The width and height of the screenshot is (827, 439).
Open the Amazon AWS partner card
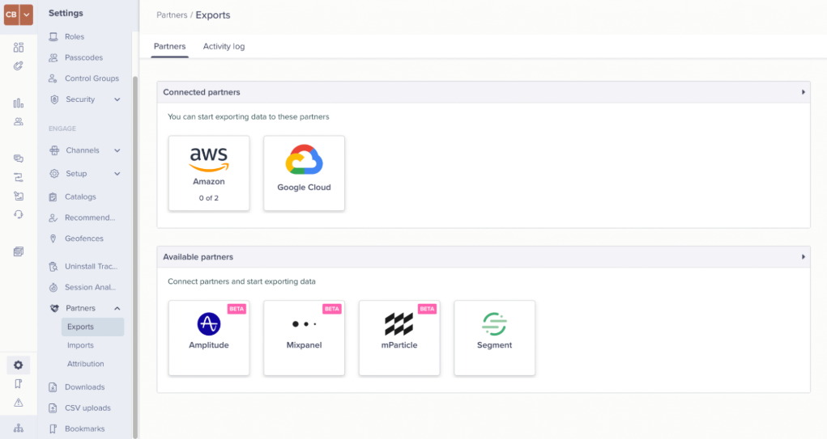point(209,173)
